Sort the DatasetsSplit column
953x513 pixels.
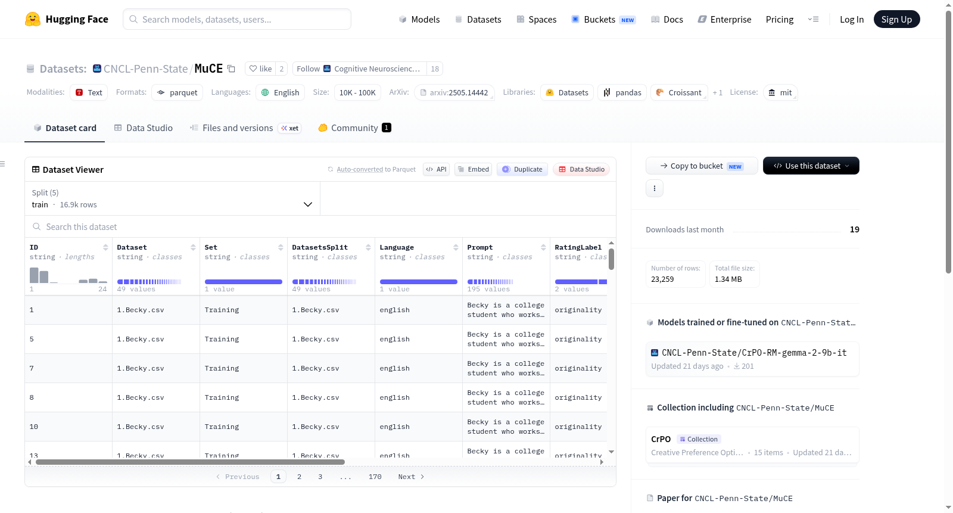(368, 247)
